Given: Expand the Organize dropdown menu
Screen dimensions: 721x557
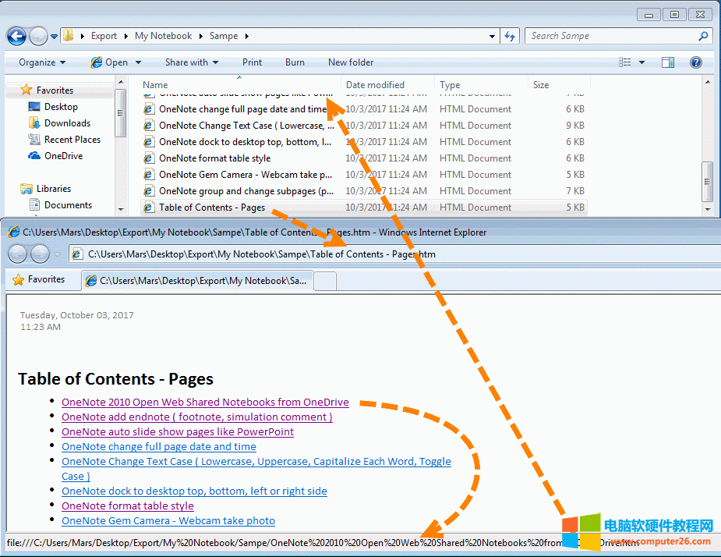Looking at the screenshot, I should point(42,62).
